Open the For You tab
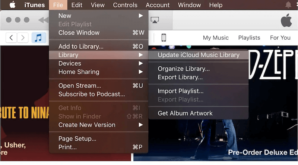This screenshot has height=165, width=298. pos(280,37)
